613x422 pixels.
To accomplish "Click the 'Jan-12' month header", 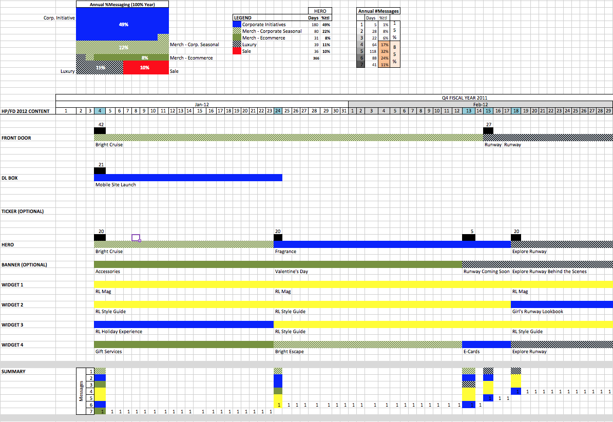I will [x=202, y=104].
